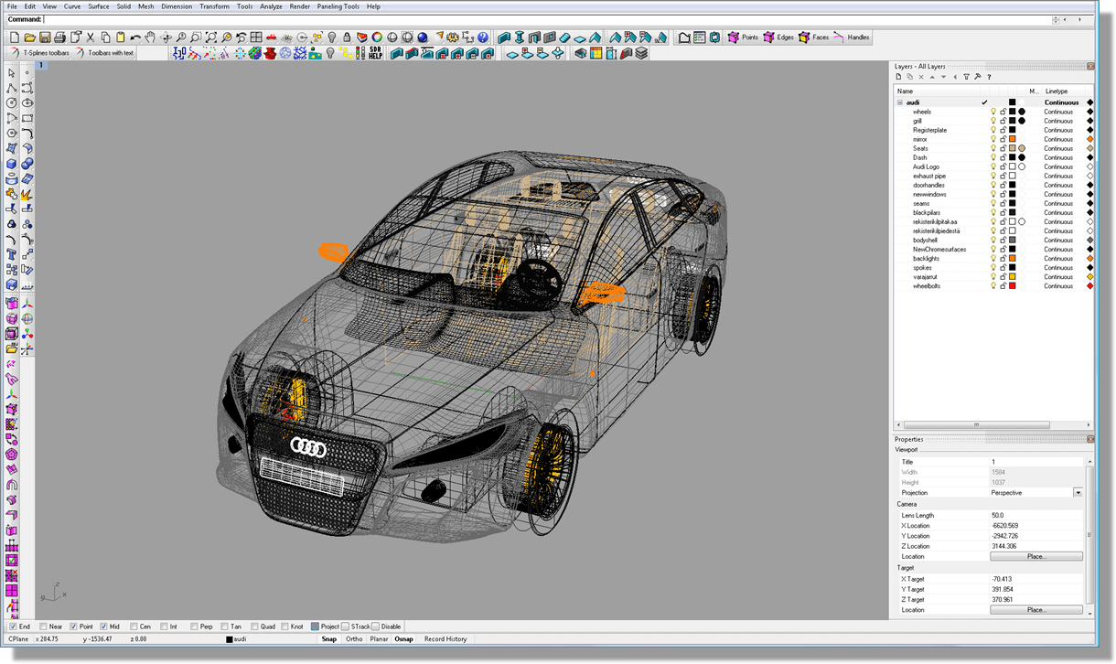This screenshot has width=1116, height=664.
Task: Open the Paneling Tools menu
Action: click(x=338, y=6)
